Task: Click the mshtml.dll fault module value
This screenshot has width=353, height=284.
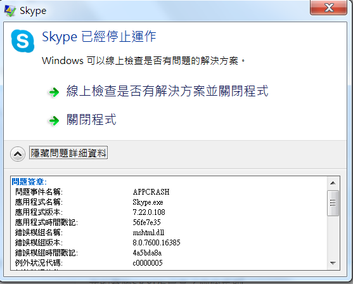Action: click(148, 233)
